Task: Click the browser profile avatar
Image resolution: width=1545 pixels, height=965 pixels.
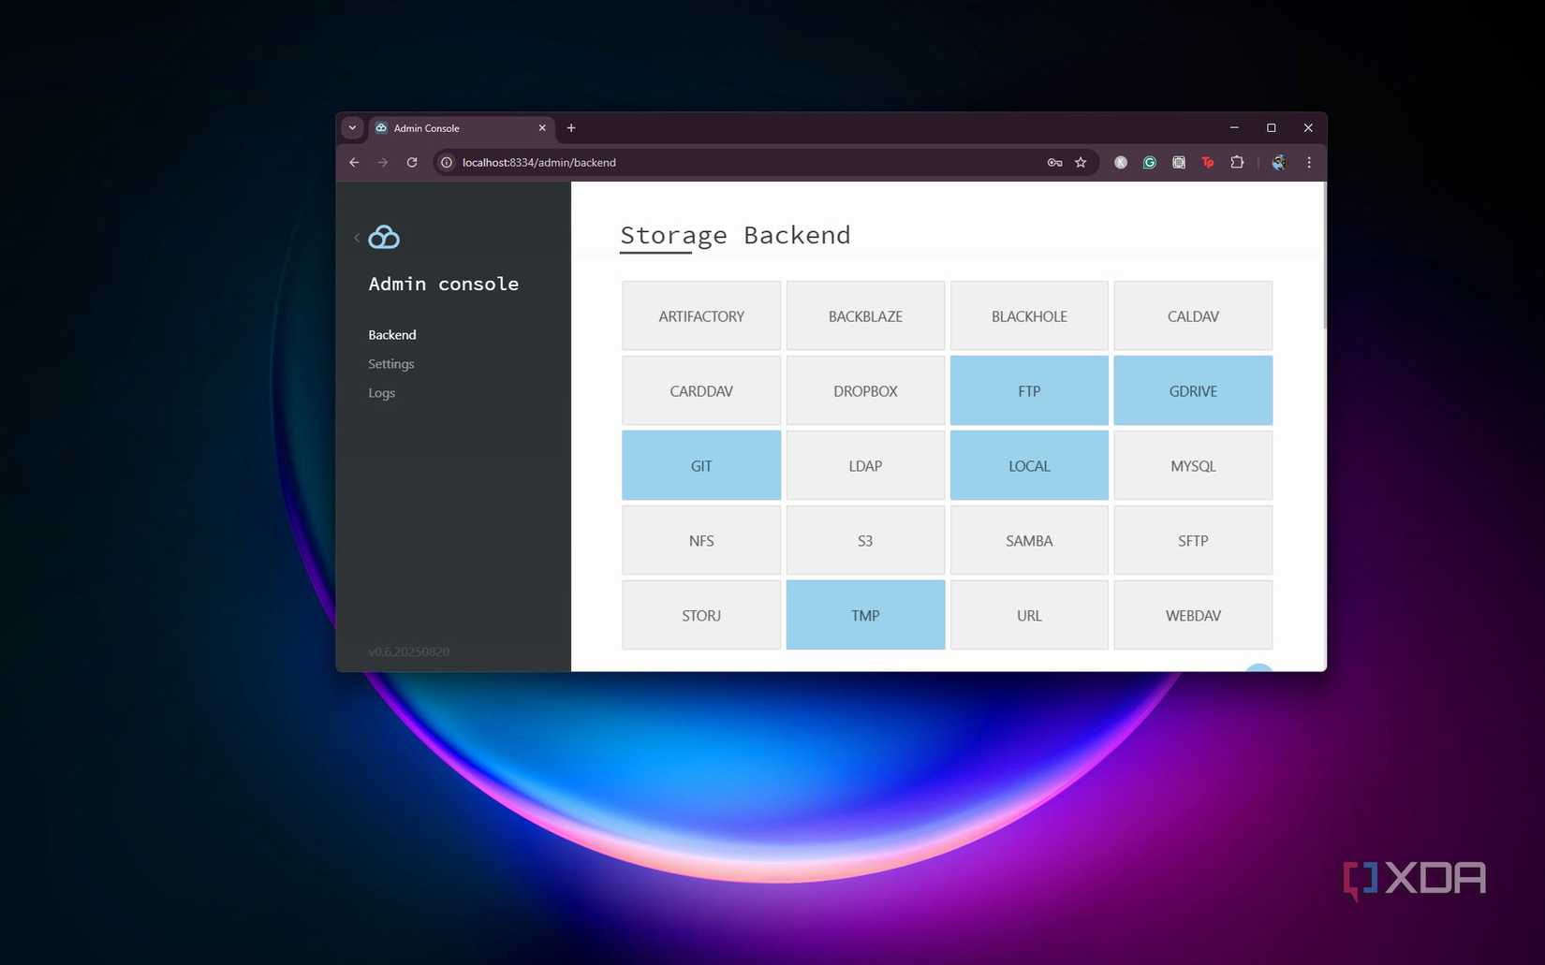Action: [1278, 162]
